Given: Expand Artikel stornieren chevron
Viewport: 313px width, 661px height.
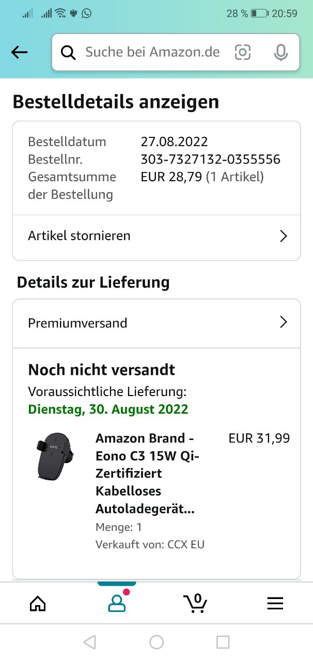Looking at the screenshot, I should point(283,236).
